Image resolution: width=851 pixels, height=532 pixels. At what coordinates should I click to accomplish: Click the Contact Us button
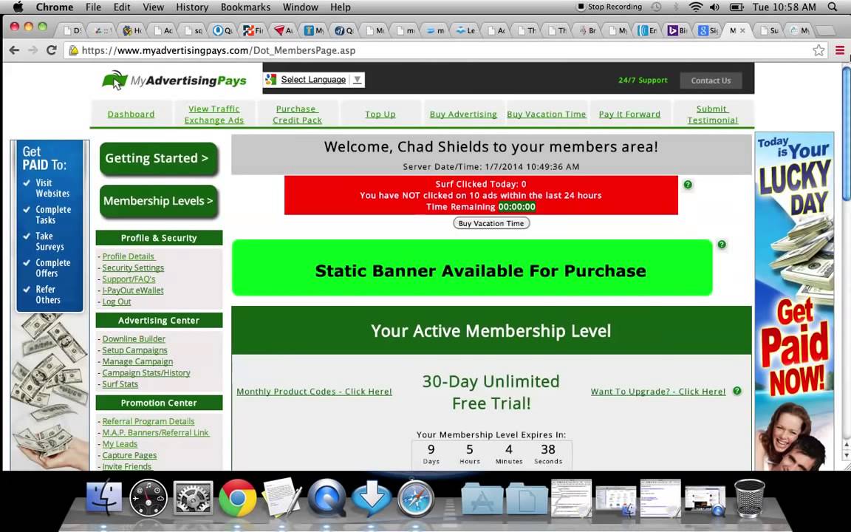coord(711,81)
